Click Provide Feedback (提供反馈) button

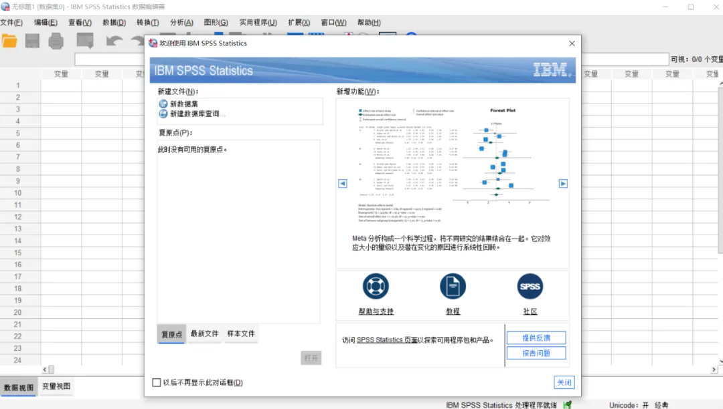(x=536, y=337)
